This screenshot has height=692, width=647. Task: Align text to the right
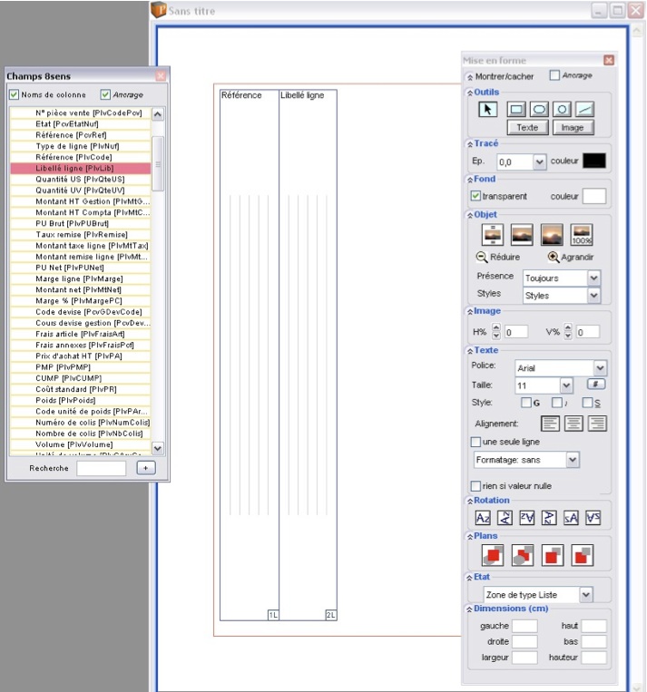coord(597,424)
